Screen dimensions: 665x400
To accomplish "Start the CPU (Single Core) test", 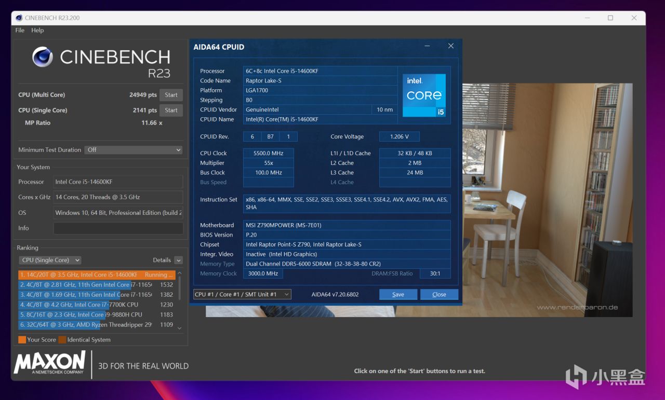I will tap(171, 110).
